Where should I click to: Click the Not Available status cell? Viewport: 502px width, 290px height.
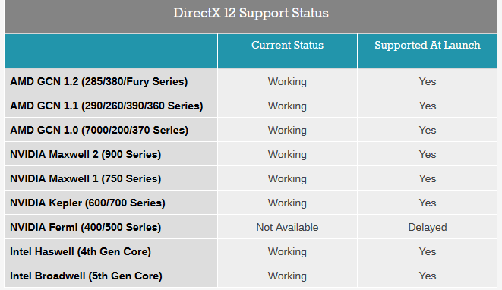click(x=287, y=227)
